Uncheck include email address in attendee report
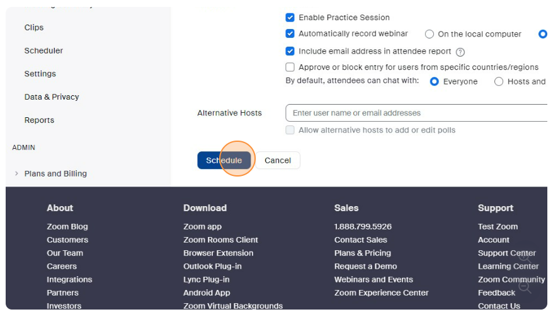Image resolution: width=553 pixels, height=319 pixels. 290,52
